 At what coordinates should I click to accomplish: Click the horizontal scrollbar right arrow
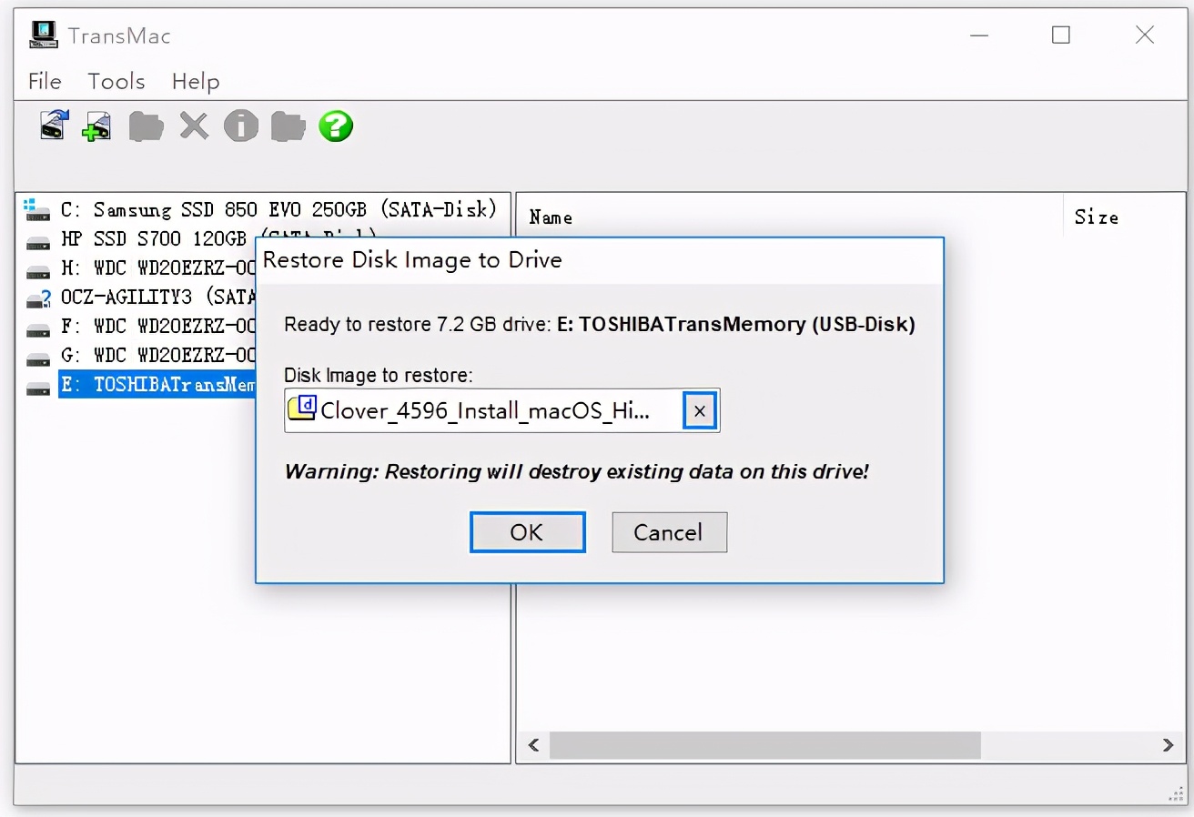coord(1168,745)
